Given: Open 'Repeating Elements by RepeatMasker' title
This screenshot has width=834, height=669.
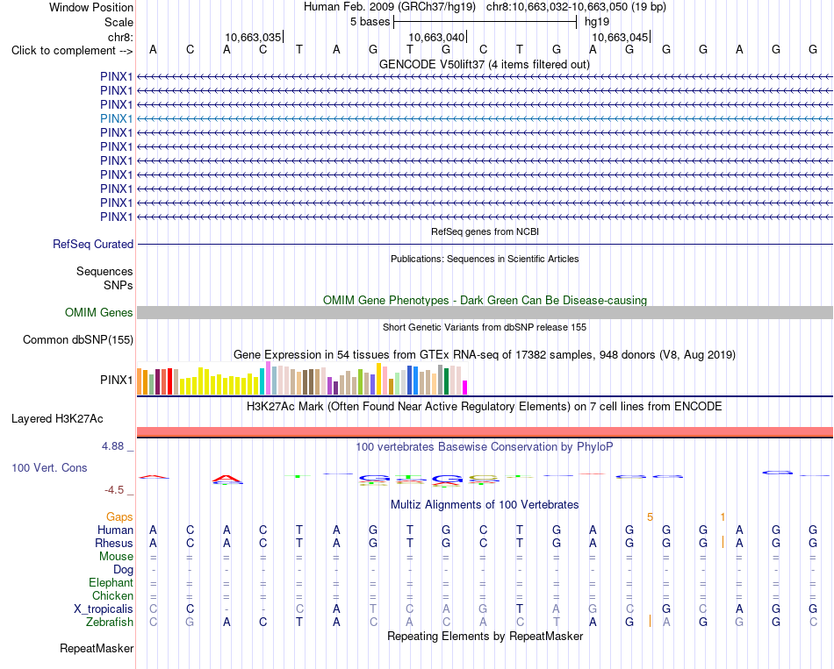Looking at the screenshot, I should 485,636.
